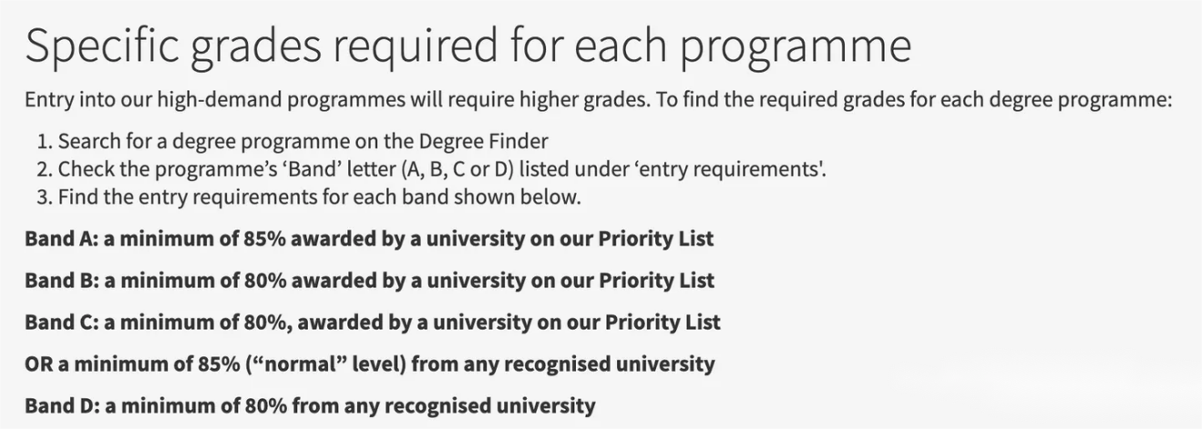Image resolution: width=1202 pixels, height=429 pixels.
Task: Click the 'OR a minimum of 85%' line
Action: [x=370, y=363]
